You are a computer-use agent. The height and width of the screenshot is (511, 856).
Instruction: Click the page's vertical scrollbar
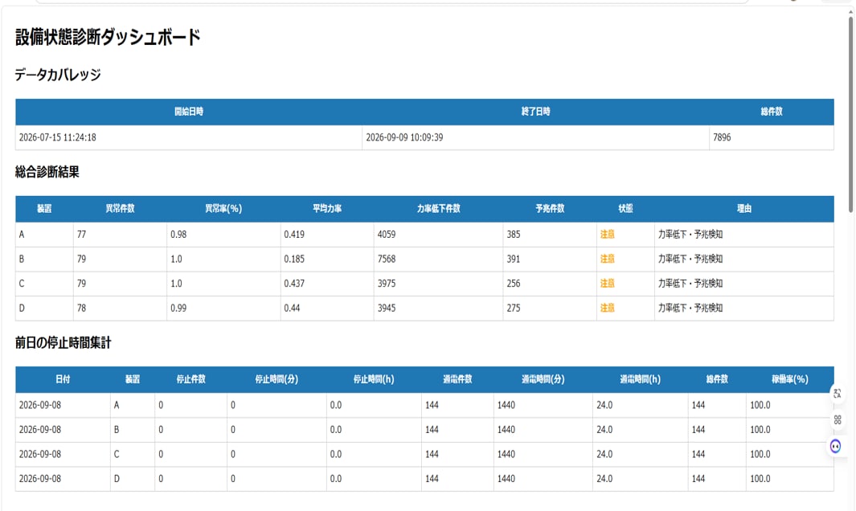850,115
